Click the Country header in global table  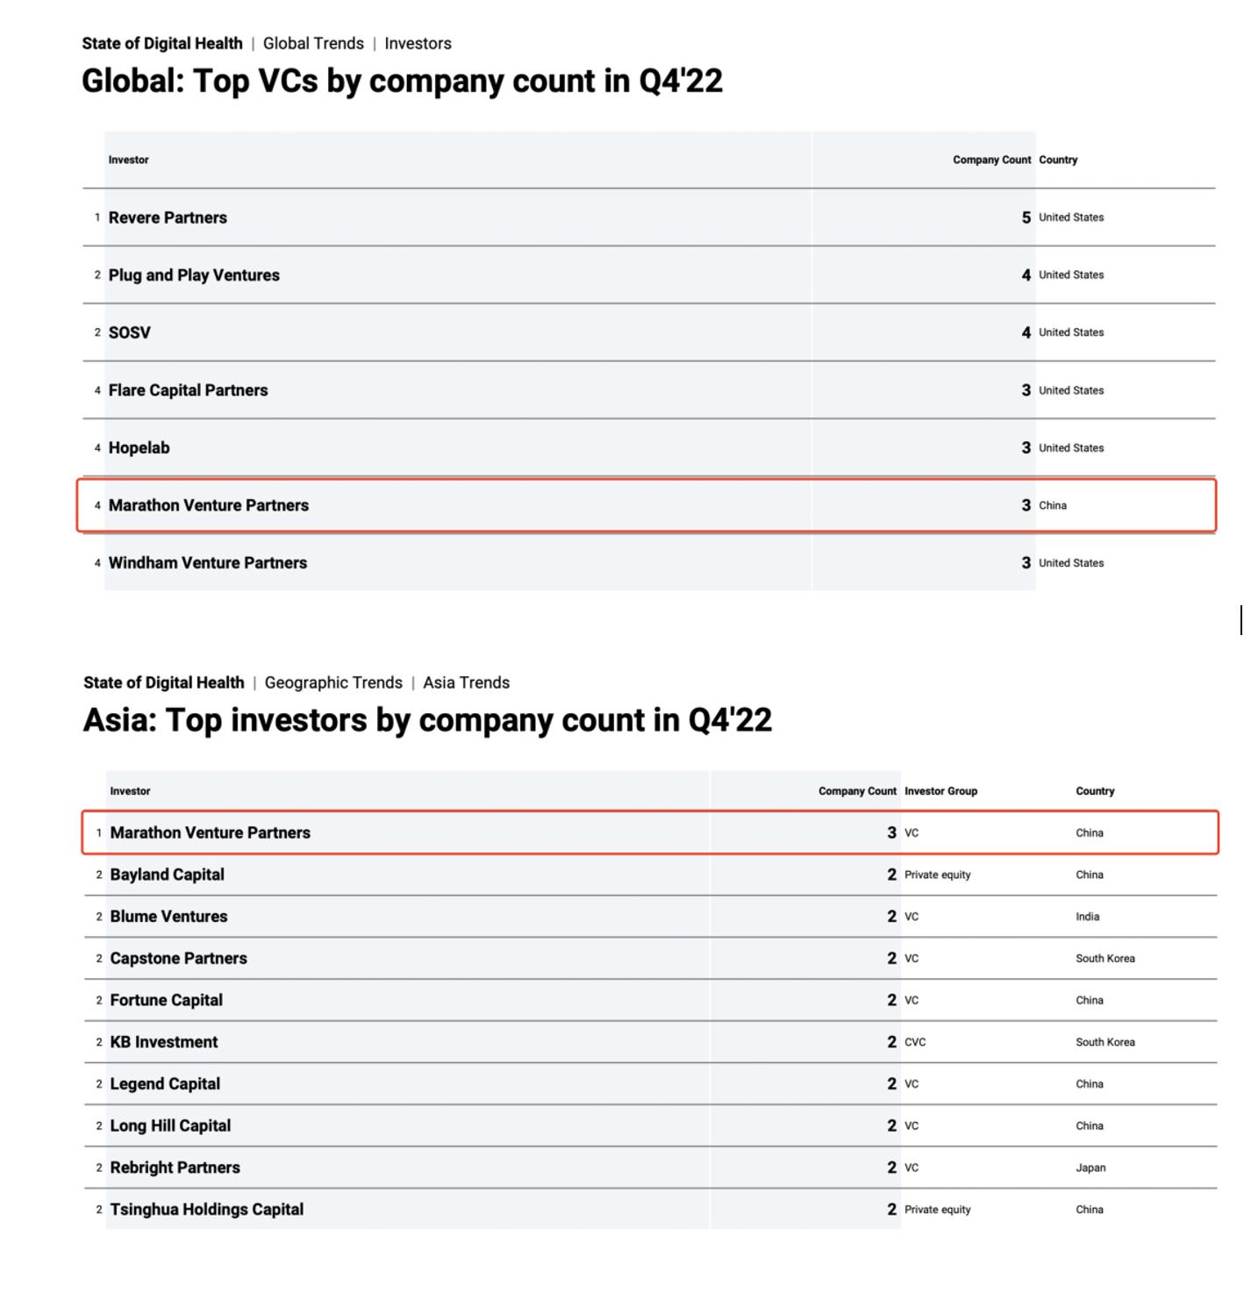coord(1058,160)
